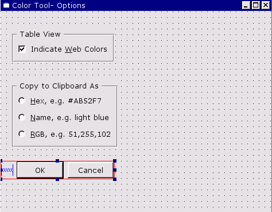Select the Table View group box title
This screenshot has height=212, width=272.
pyautogui.click(x=40, y=34)
